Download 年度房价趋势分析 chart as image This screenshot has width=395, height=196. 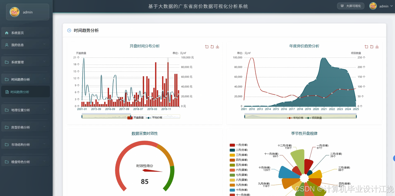(377, 47)
